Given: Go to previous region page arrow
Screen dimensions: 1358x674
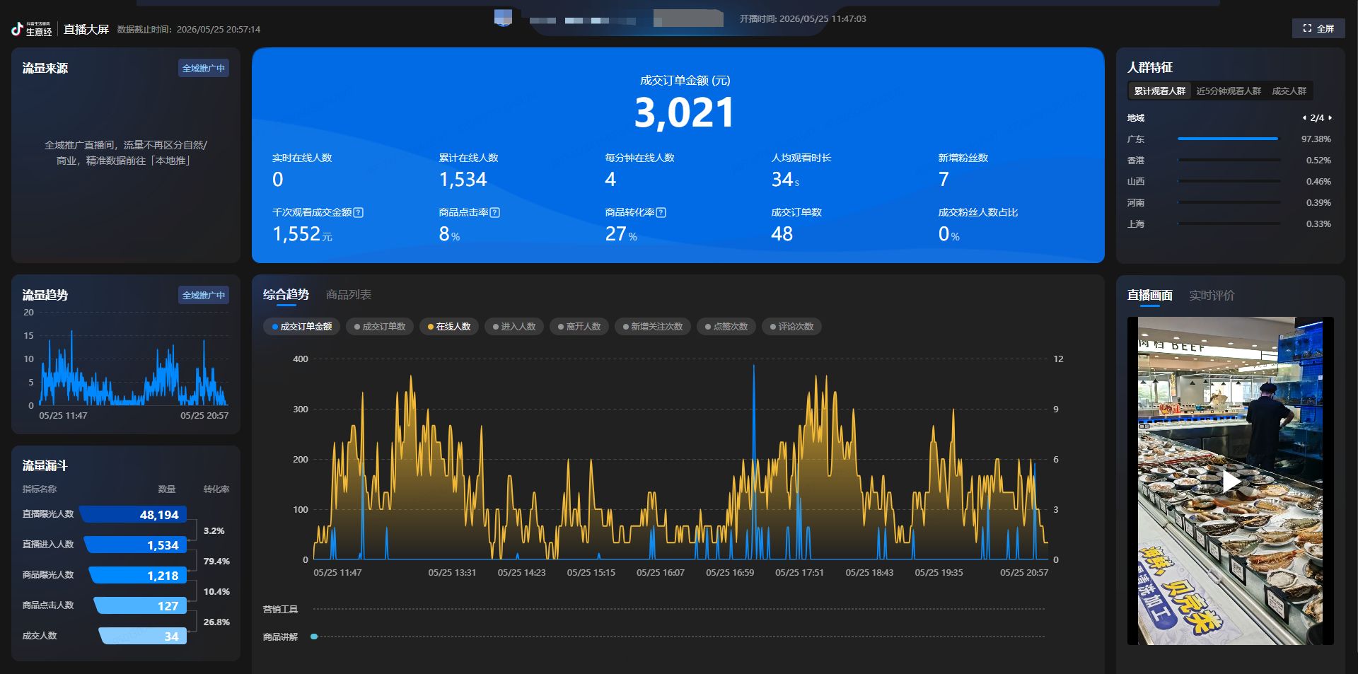Looking at the screenshot, I should coord(1304,118).
